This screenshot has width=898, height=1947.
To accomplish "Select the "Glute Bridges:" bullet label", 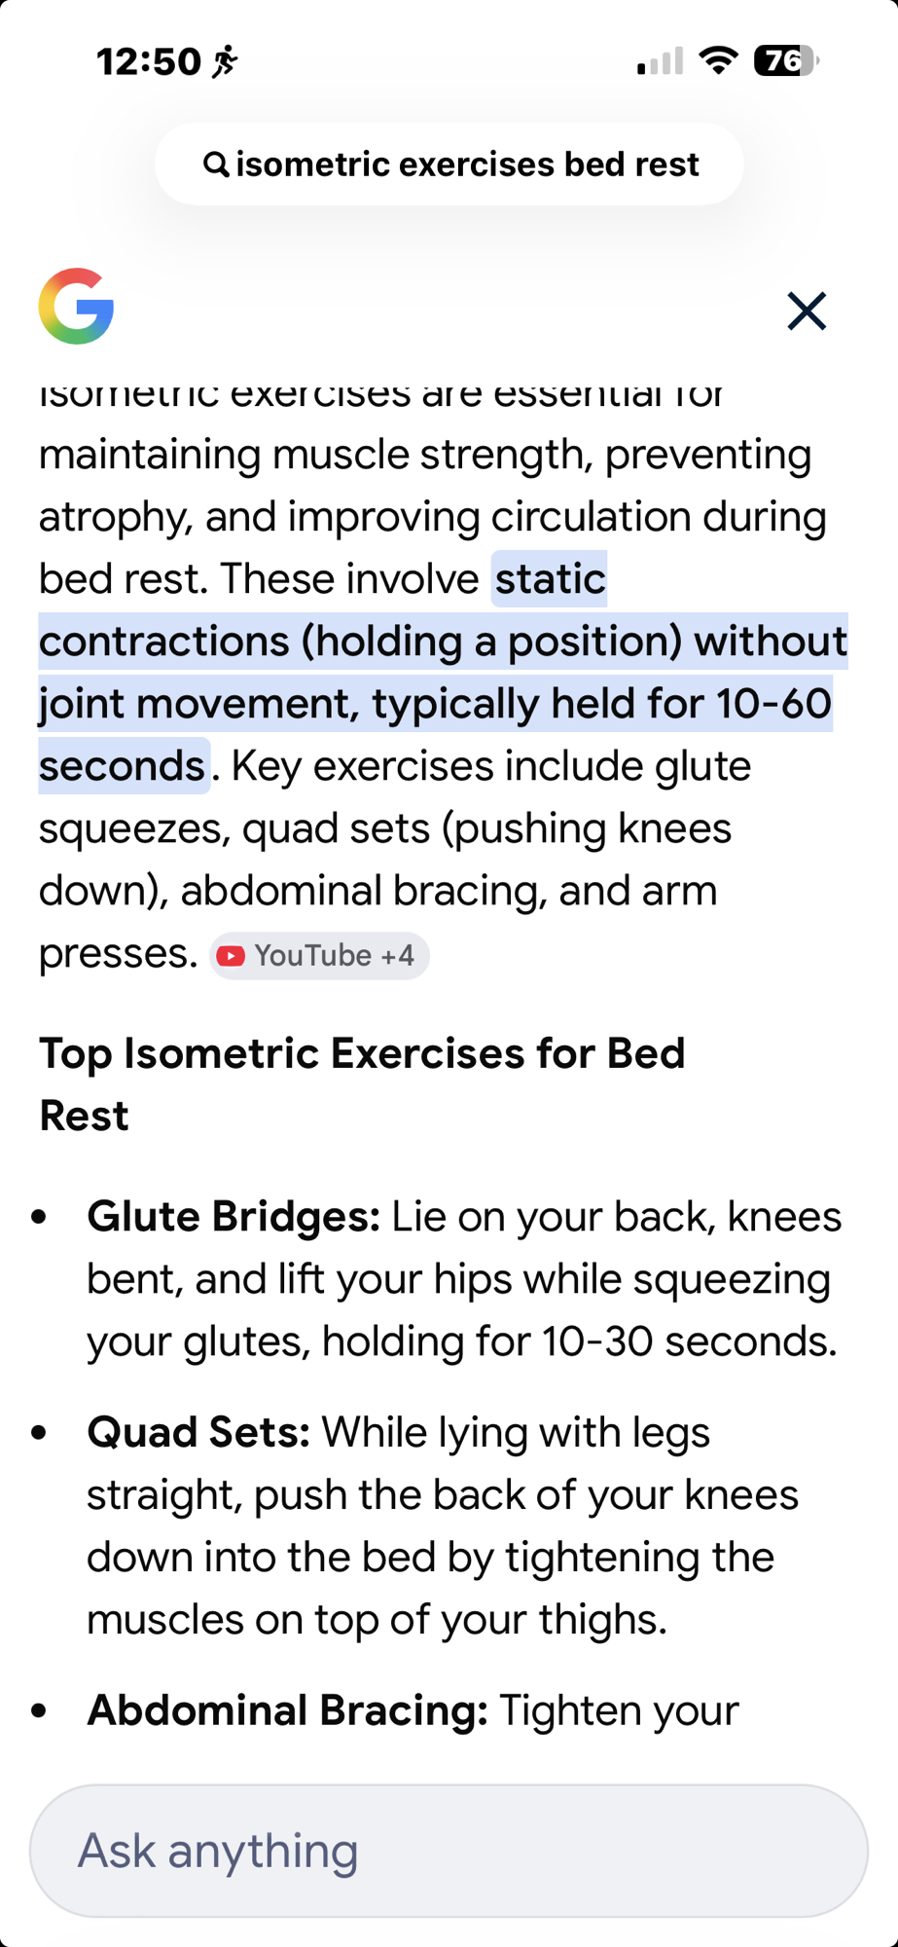I will [233, 1217].
